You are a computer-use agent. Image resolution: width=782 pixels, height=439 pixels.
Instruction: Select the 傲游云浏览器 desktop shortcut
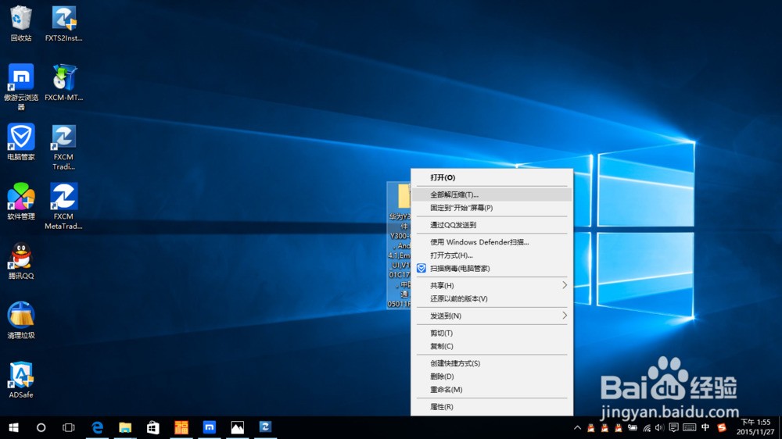(x=21, y=86)
